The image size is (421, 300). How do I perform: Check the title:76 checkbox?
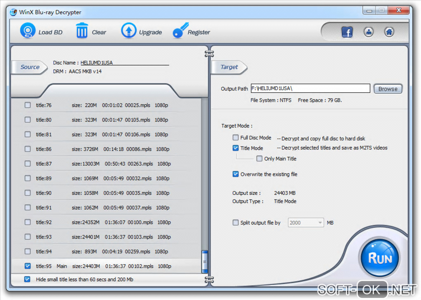coord(28,105)
